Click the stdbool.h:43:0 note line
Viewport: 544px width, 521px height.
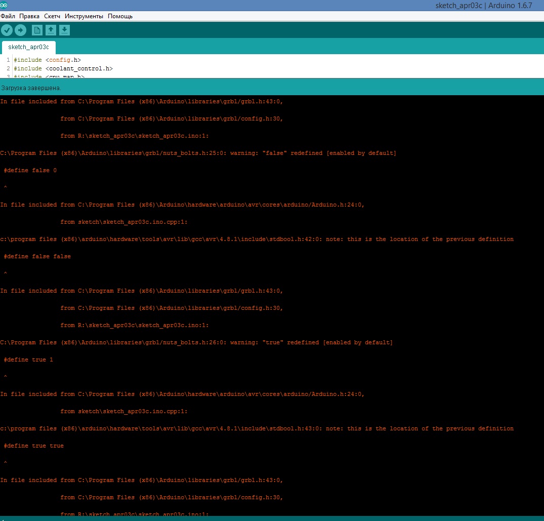pos(257,429)
